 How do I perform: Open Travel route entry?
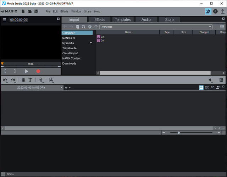point(70,48)
